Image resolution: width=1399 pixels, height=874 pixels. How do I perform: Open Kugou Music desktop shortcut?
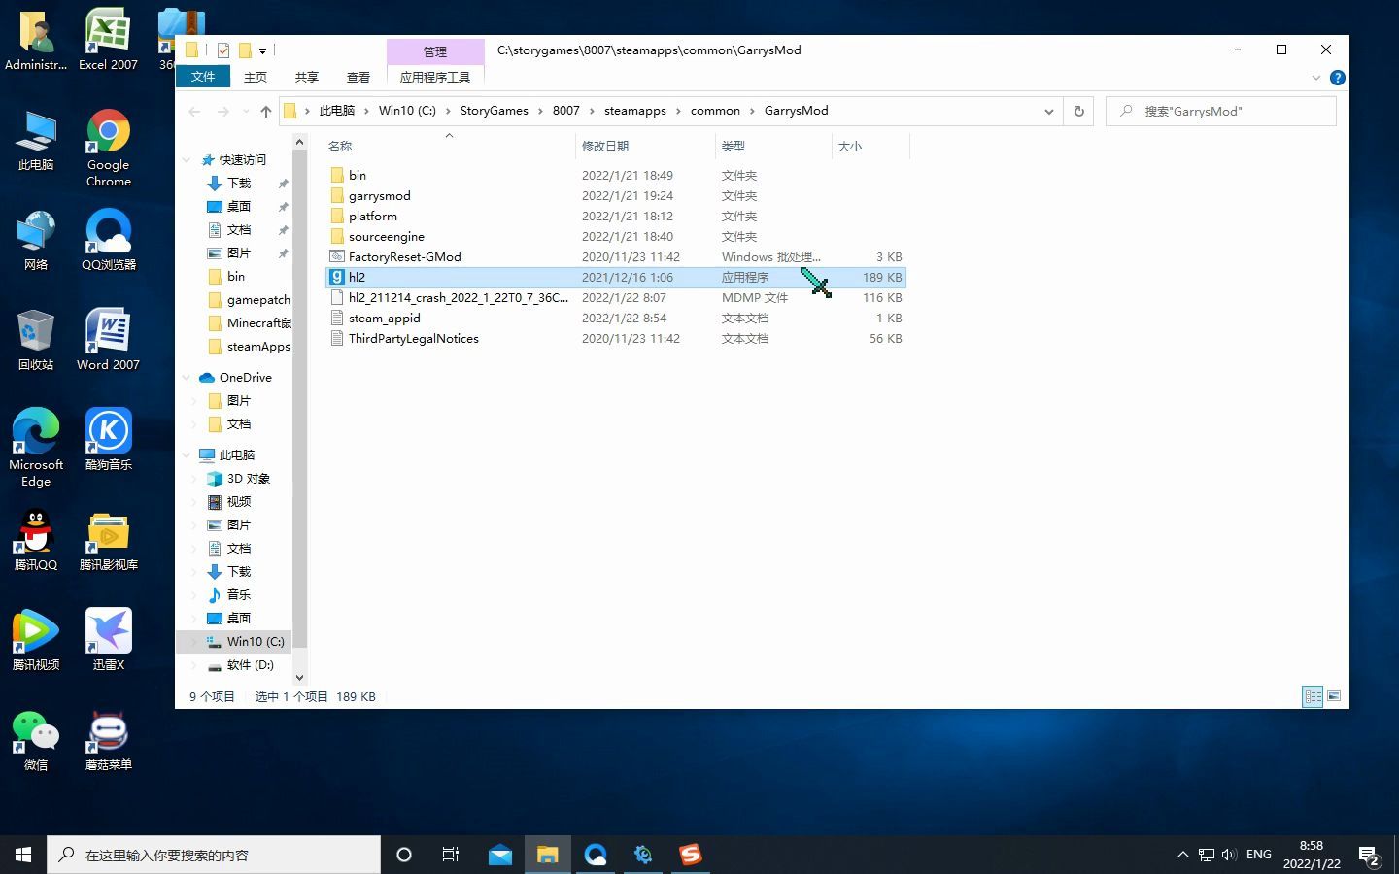pyautogui.click(x=108, y=439)
